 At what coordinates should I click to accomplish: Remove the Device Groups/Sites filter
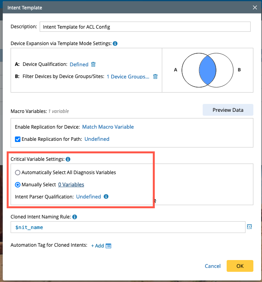coord(155,76)
